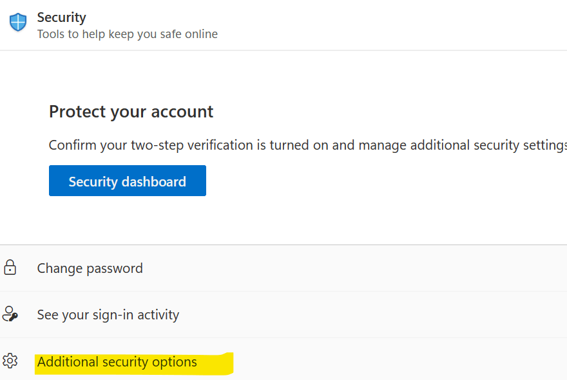This screenshot has width=567, height=380.
Task: Click the word "options" in the yellow highlight
Action: pyautogui.click(x=175, y=363)
